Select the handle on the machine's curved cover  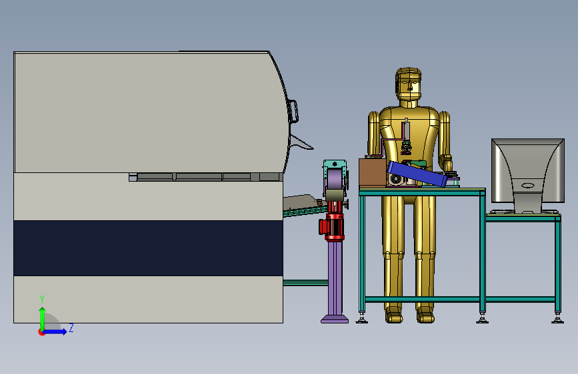[294, 112]
